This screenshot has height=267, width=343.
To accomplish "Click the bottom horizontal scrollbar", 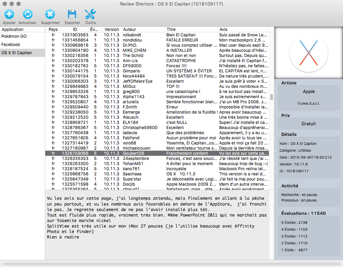I will point(171,264).
